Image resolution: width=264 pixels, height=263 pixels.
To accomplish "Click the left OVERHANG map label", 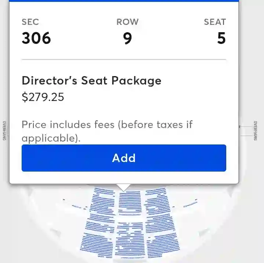I will 4,131.
